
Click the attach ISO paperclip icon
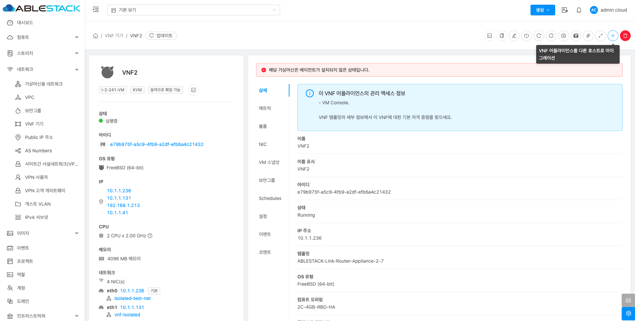(x=588, y=36)
